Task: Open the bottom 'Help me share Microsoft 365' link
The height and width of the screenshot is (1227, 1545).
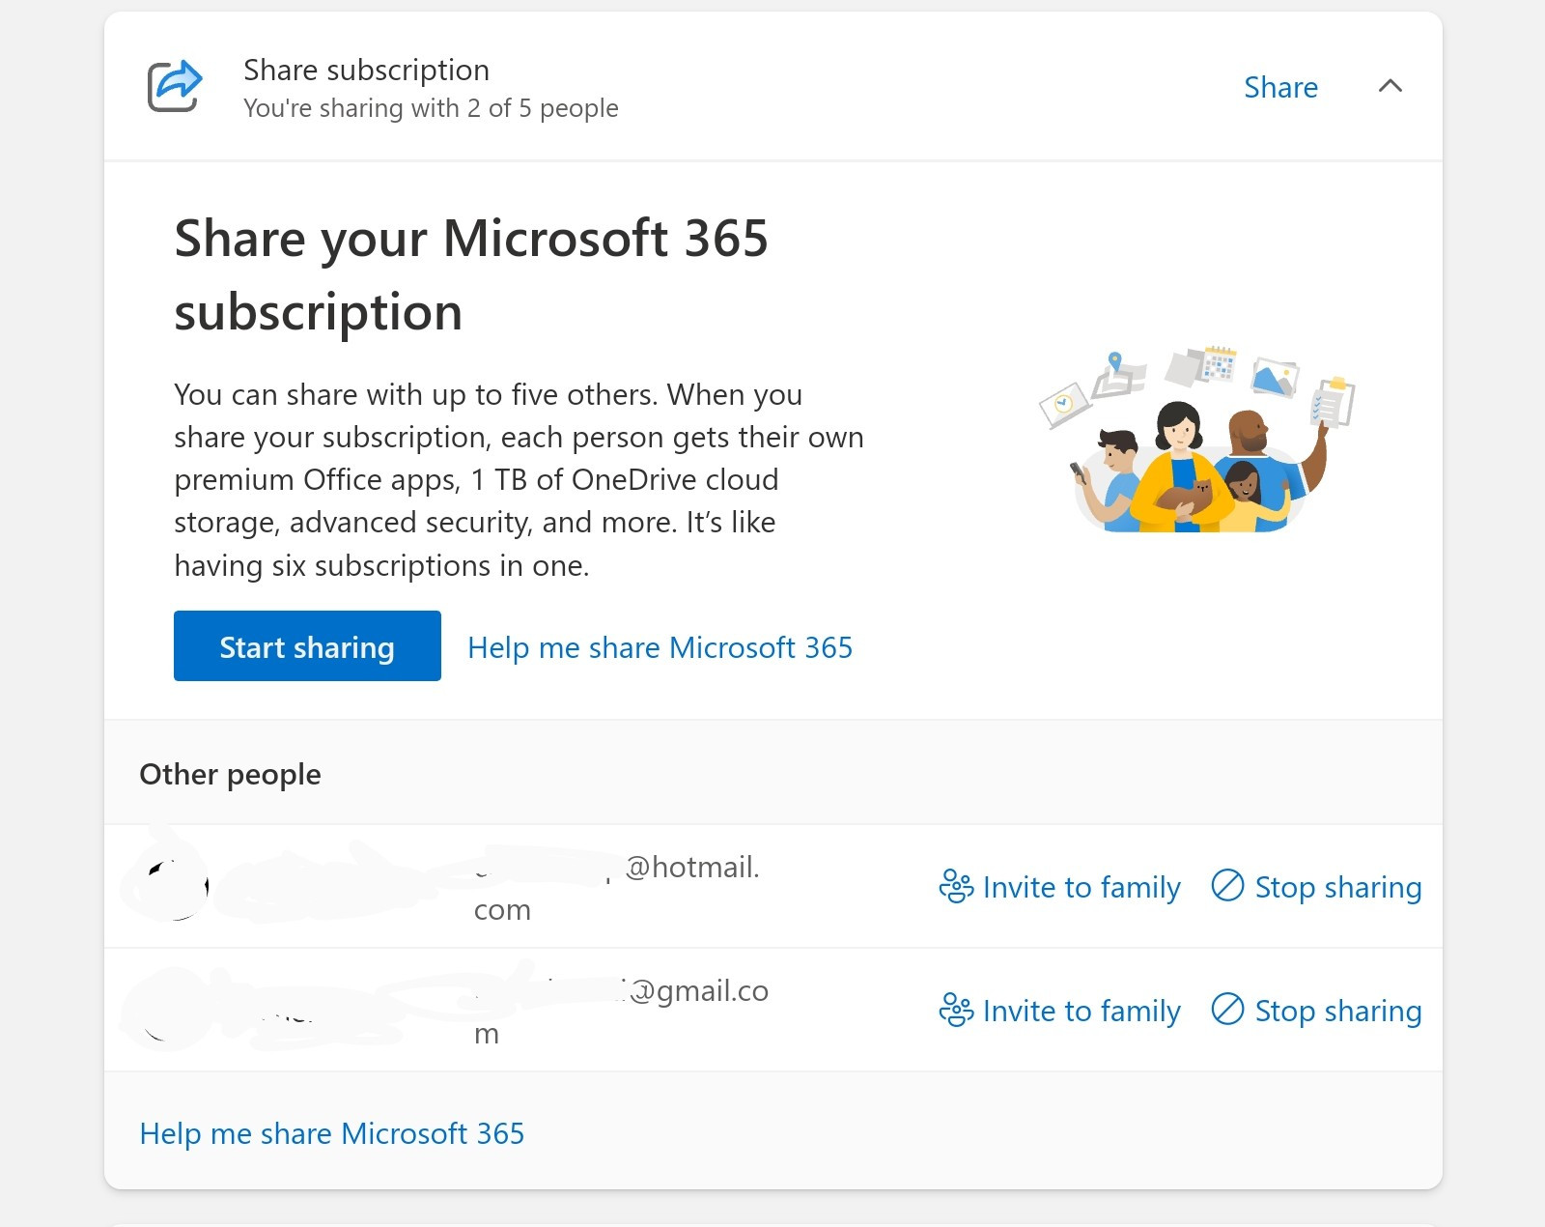Action: (x=331, y=1133)
